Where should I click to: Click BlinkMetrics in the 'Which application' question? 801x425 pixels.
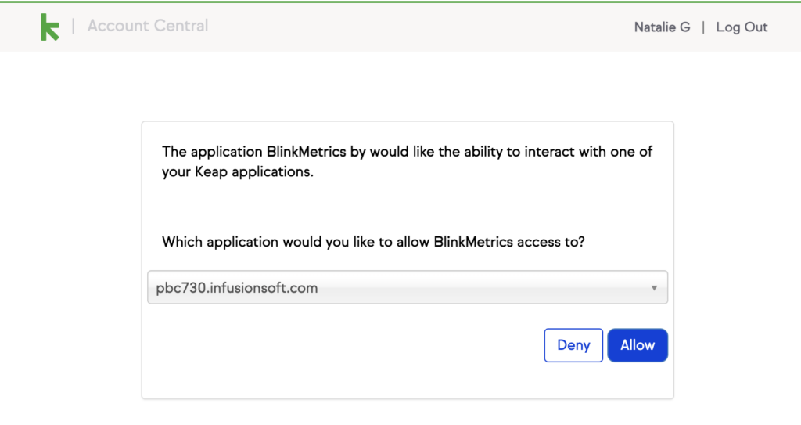click(x=473, y=242)
